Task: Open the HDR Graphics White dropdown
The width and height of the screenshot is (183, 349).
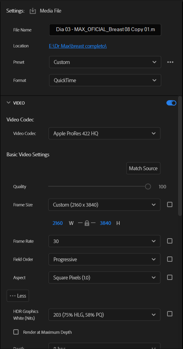Action: [x=105, y=315]
